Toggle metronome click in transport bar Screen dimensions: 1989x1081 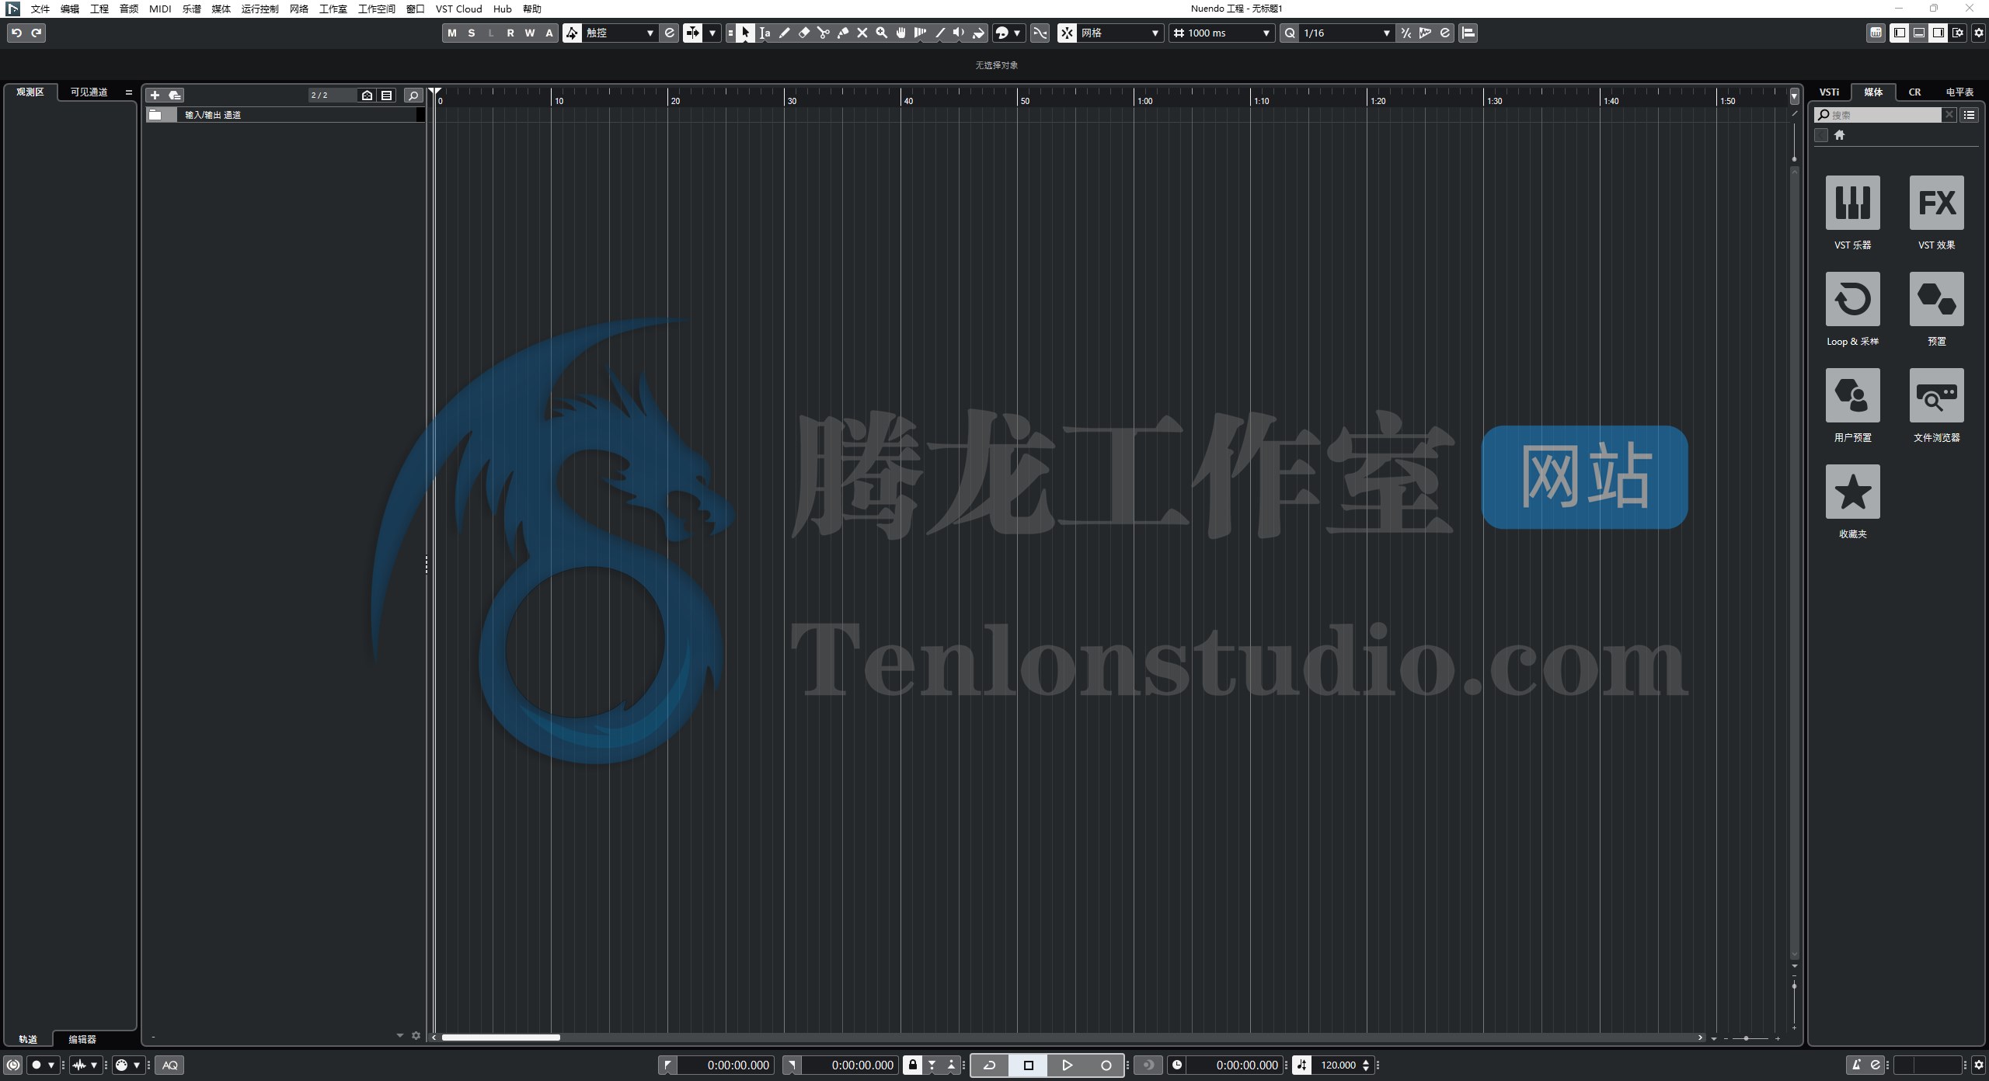tap(1856, 1065)
